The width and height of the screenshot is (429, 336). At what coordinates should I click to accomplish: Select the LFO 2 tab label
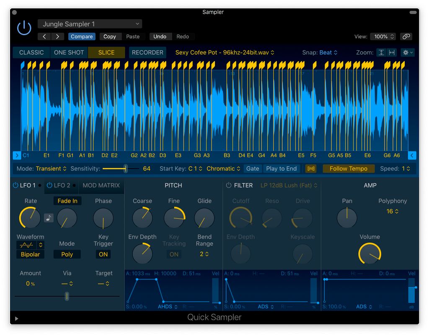point(62,185)
